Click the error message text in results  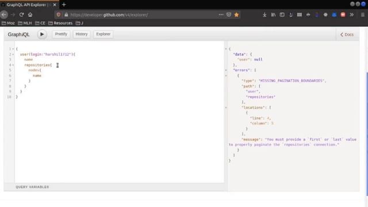click(x=293, y=142)
